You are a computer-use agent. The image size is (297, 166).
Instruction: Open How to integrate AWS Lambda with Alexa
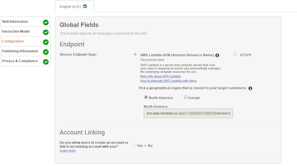[168, 81]
